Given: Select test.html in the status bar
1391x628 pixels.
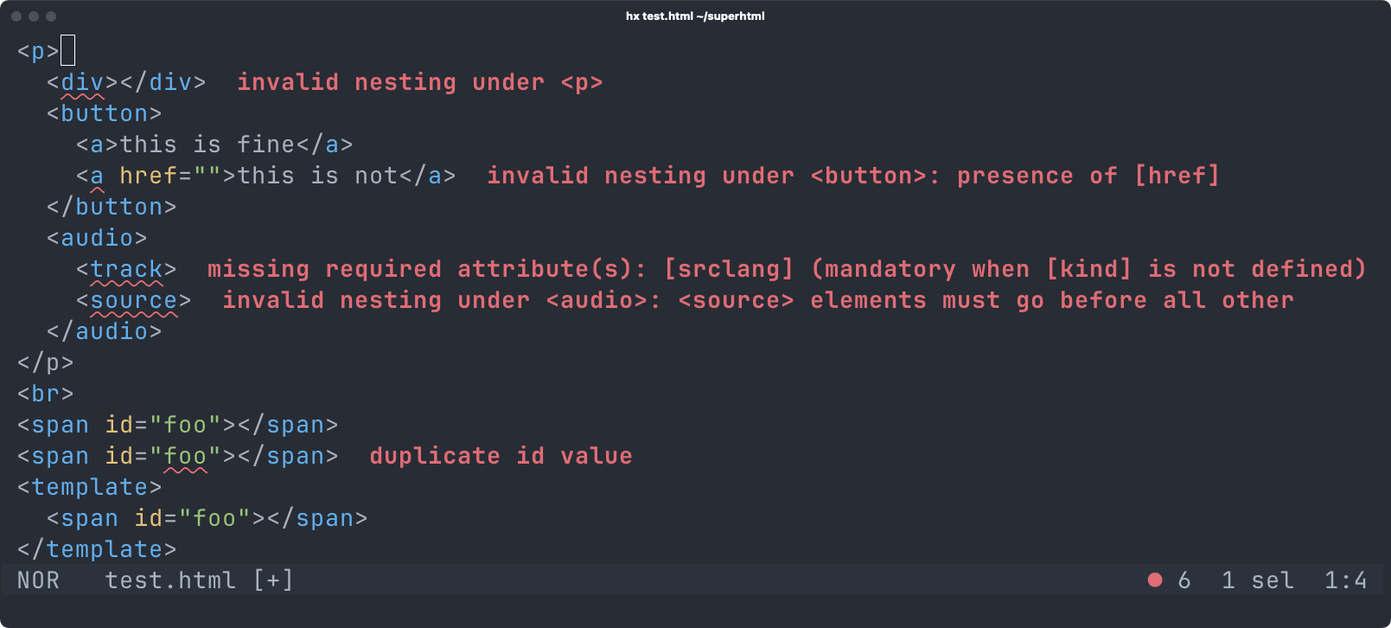Looking at the screenshot, I should (x=169, y=580).
